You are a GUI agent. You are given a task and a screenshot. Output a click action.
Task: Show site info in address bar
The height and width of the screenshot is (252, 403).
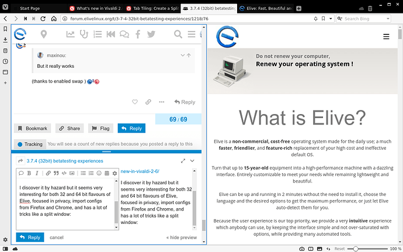(65, 19)
